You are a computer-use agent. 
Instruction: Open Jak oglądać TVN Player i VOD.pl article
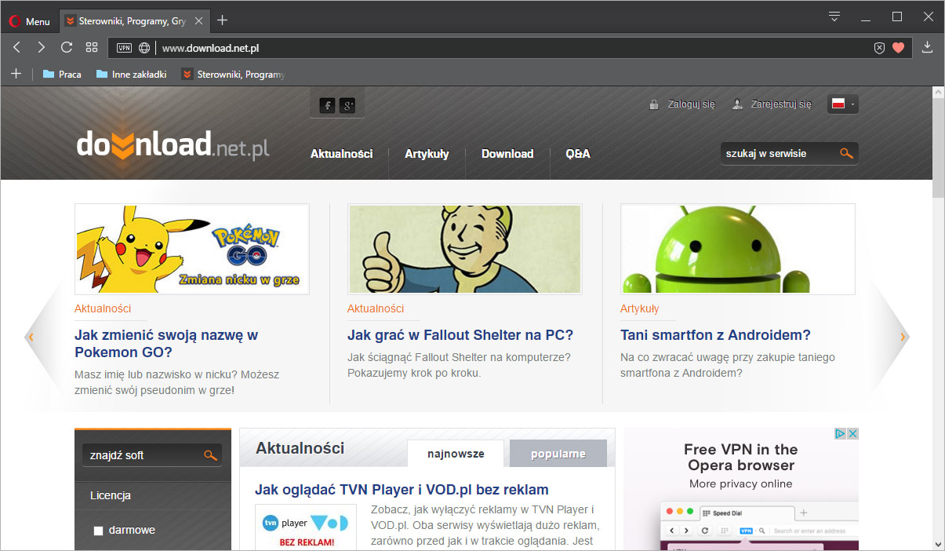pos(402,490)
